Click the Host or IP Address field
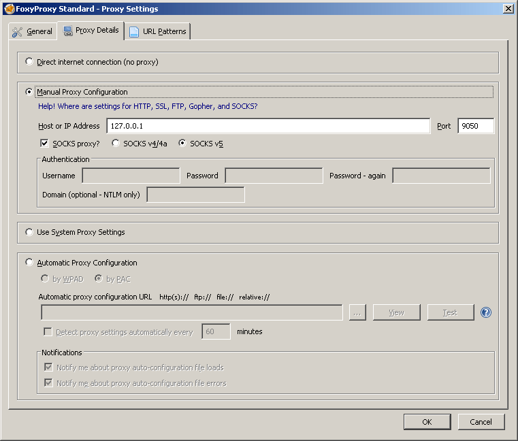 (268, 126)
